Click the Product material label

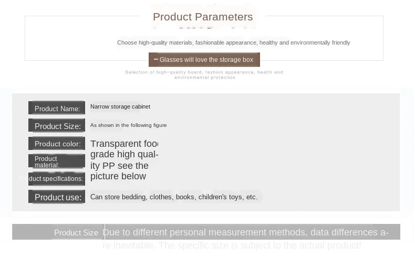click(x=57, y=162)
